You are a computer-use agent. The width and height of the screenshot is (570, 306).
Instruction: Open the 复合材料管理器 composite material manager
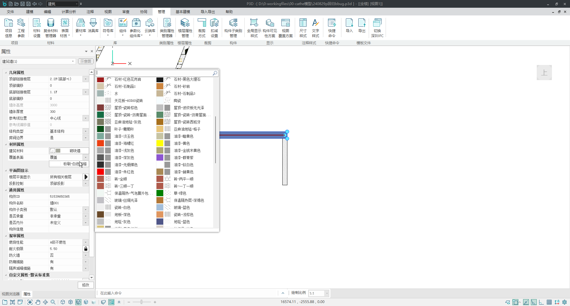(x=51, y=28)
